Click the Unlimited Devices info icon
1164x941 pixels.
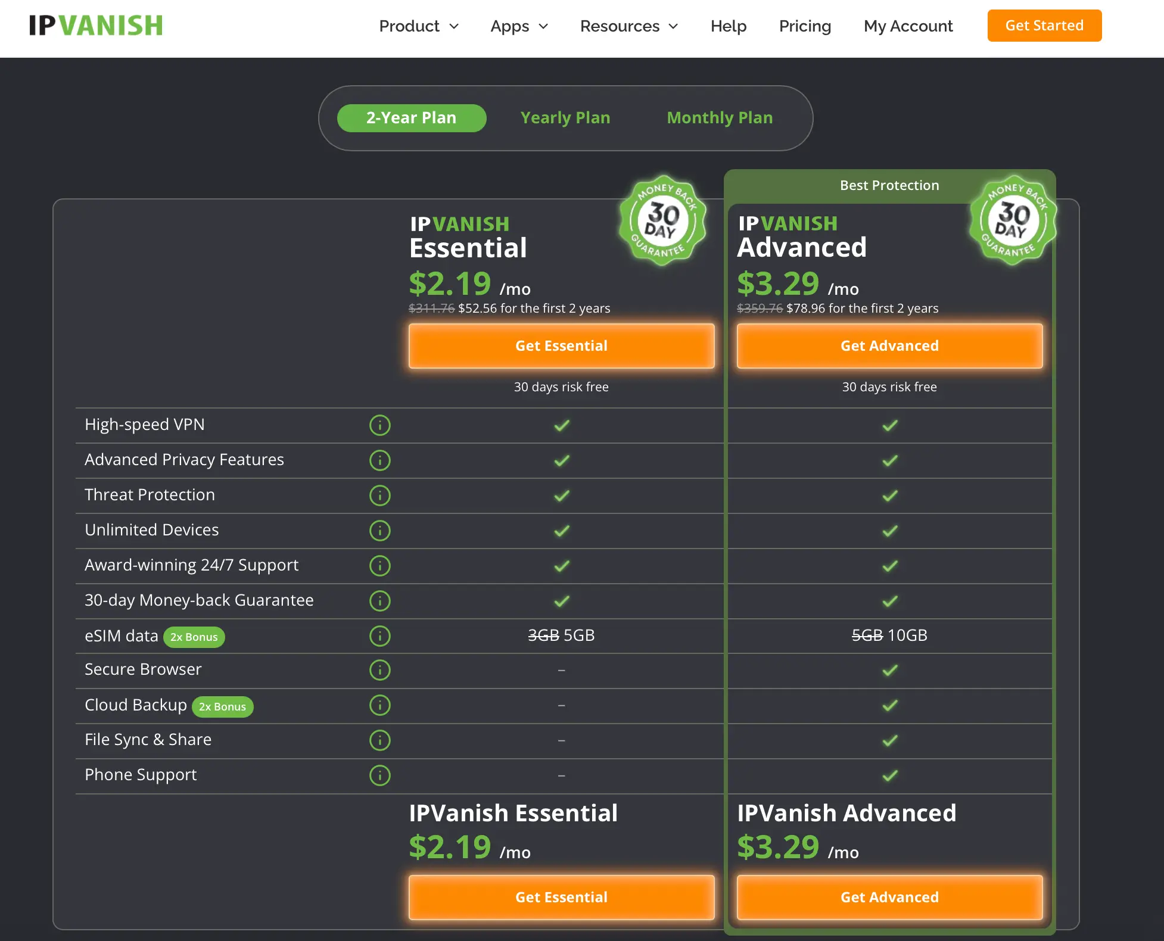click(379, 531)
